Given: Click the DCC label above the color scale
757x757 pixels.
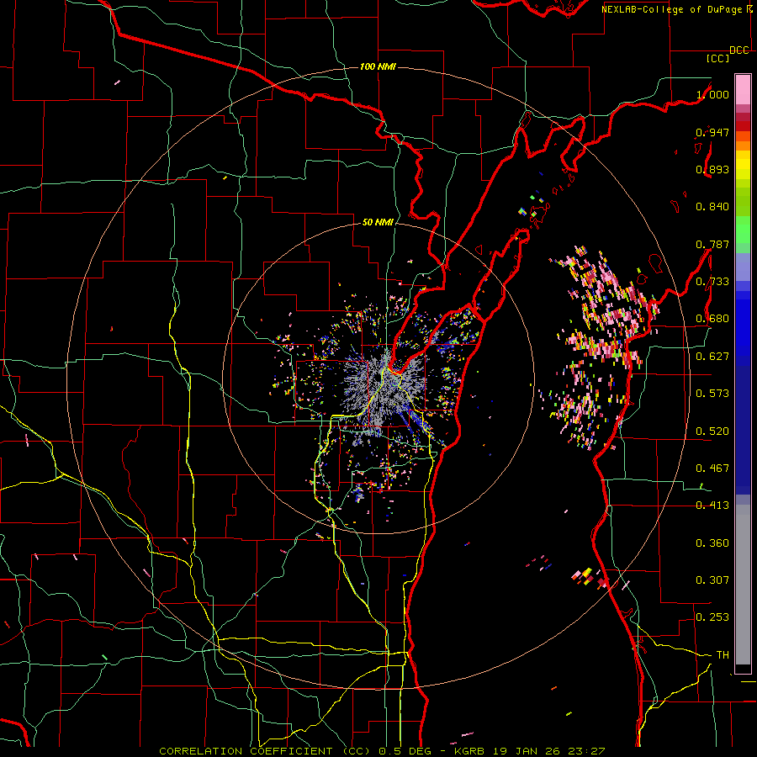Looking at the screenshot, I should [x=738, y=50].
